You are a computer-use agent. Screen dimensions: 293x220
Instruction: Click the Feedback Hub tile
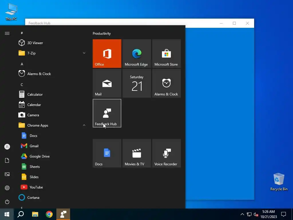point(107,113)
